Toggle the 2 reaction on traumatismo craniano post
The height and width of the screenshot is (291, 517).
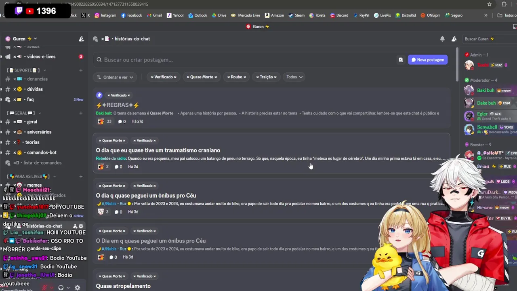pos(103,167)
